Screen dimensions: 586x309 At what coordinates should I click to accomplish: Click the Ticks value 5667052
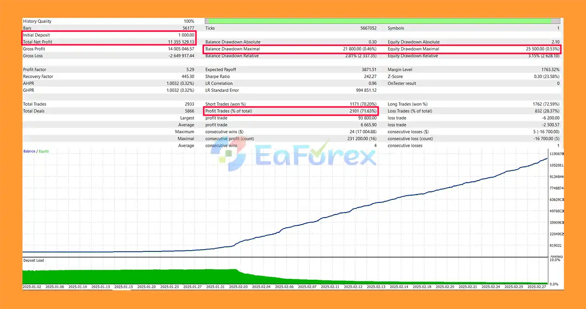click(368, 28)
